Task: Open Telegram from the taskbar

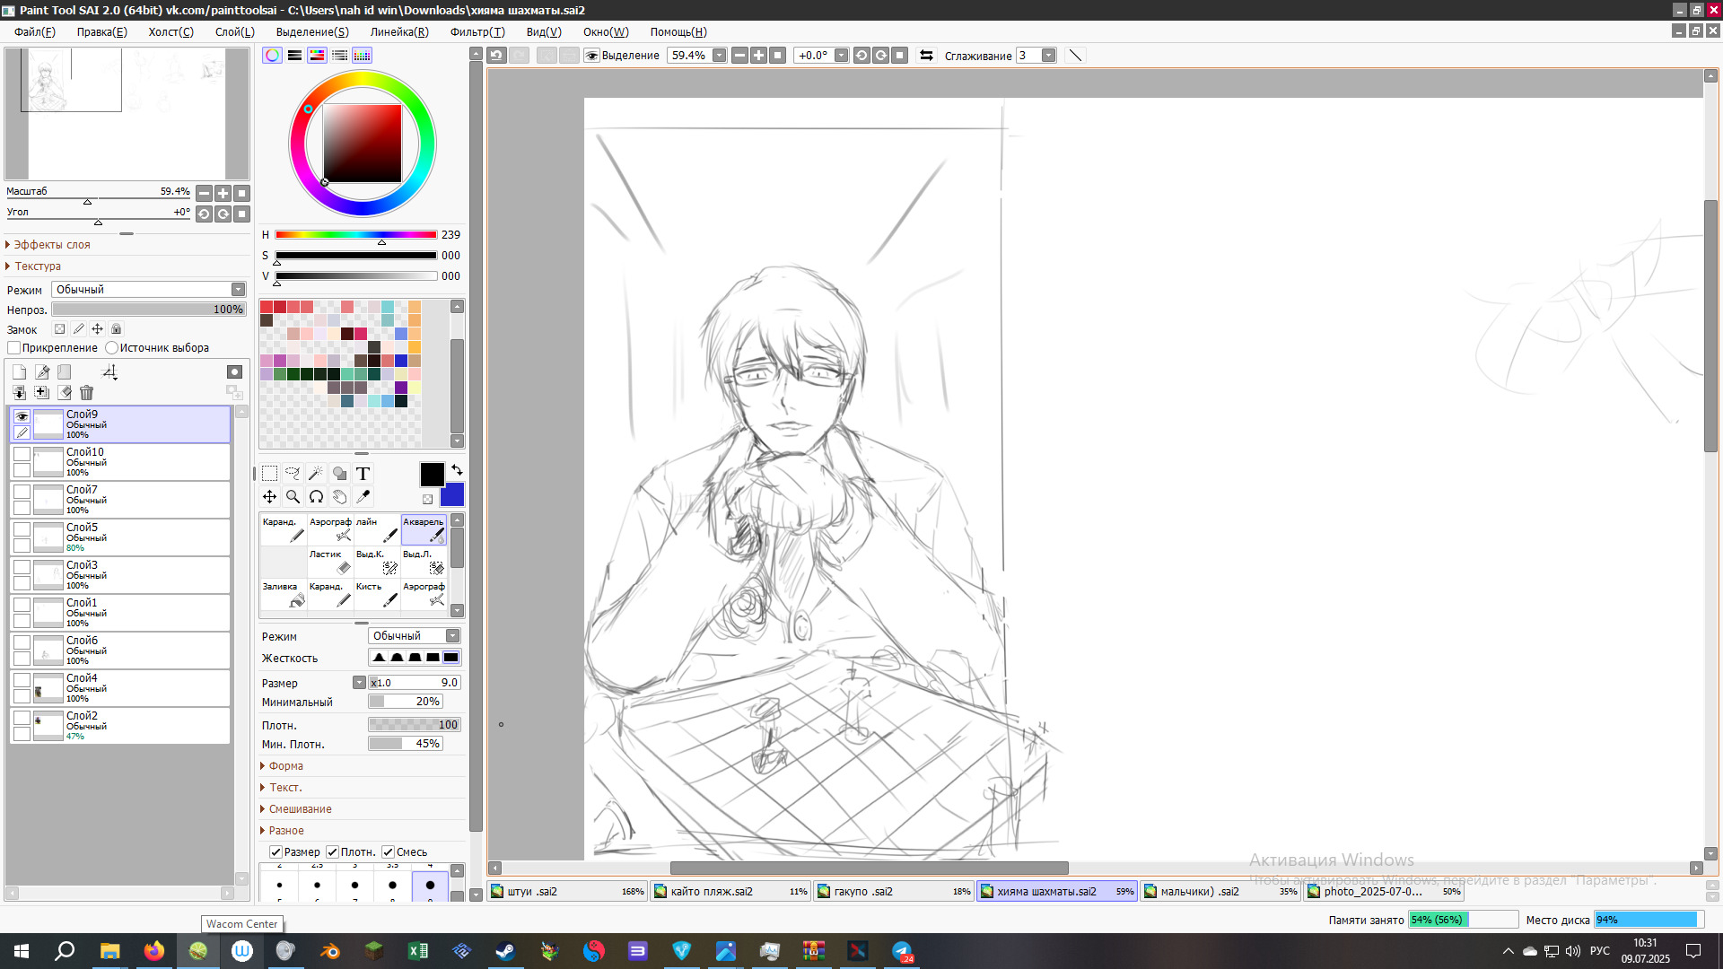Action: tap(902, 951)
